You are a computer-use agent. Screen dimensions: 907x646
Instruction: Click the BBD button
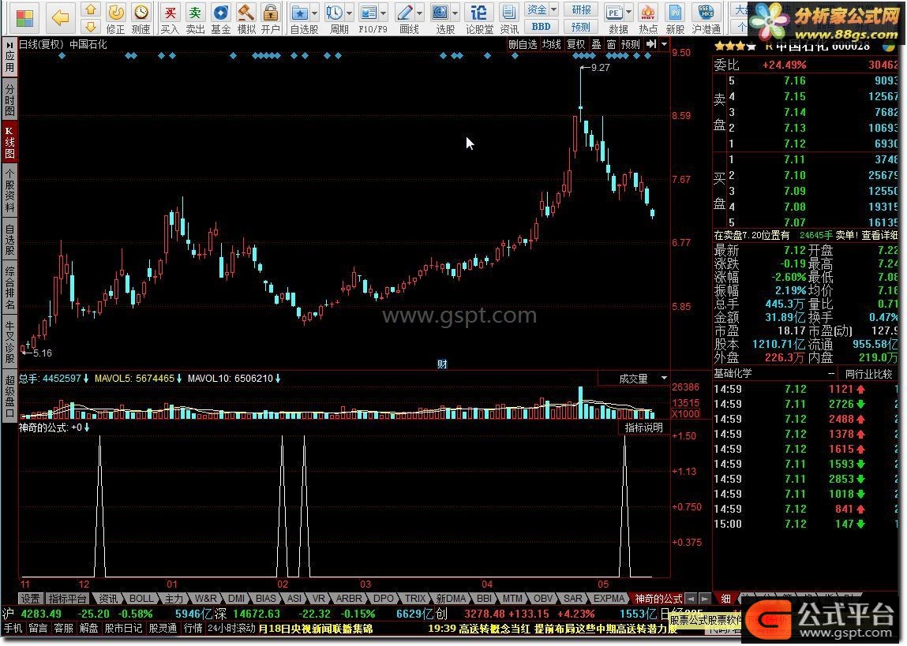click(542, 27)
